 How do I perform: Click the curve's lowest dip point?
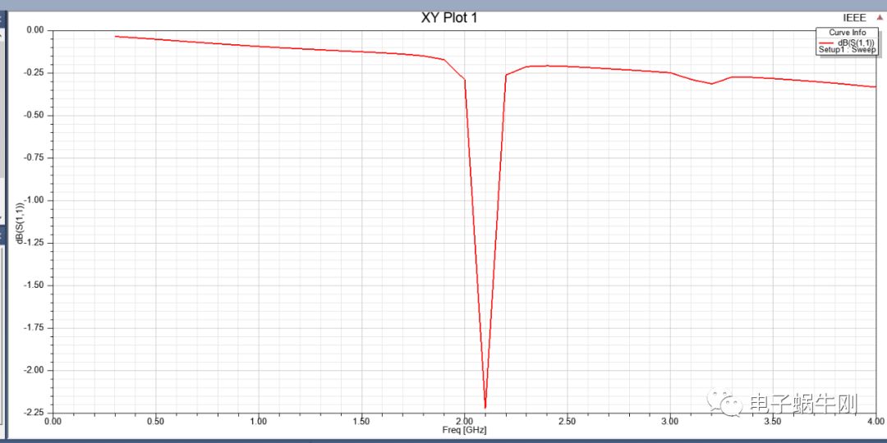pos(485,407)
